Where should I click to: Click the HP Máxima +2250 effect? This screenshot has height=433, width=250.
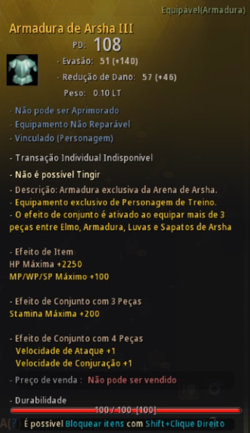(46, 264)
